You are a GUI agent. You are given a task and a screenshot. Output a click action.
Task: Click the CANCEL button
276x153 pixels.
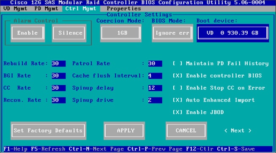(186, 131)
